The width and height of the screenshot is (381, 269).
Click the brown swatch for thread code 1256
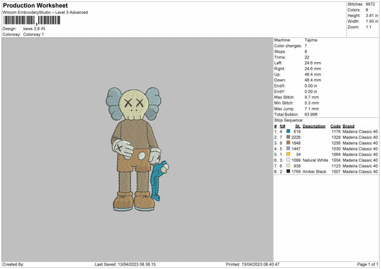pos(288,143)
